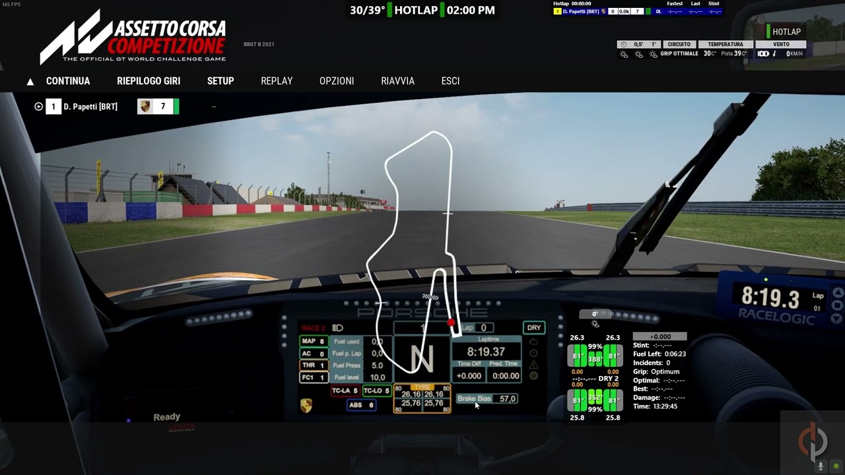Image resolution: width=845 pixels, height=475 pixels.
Task: Click the ABS 6 setting box
Action: tap(361, 405)
